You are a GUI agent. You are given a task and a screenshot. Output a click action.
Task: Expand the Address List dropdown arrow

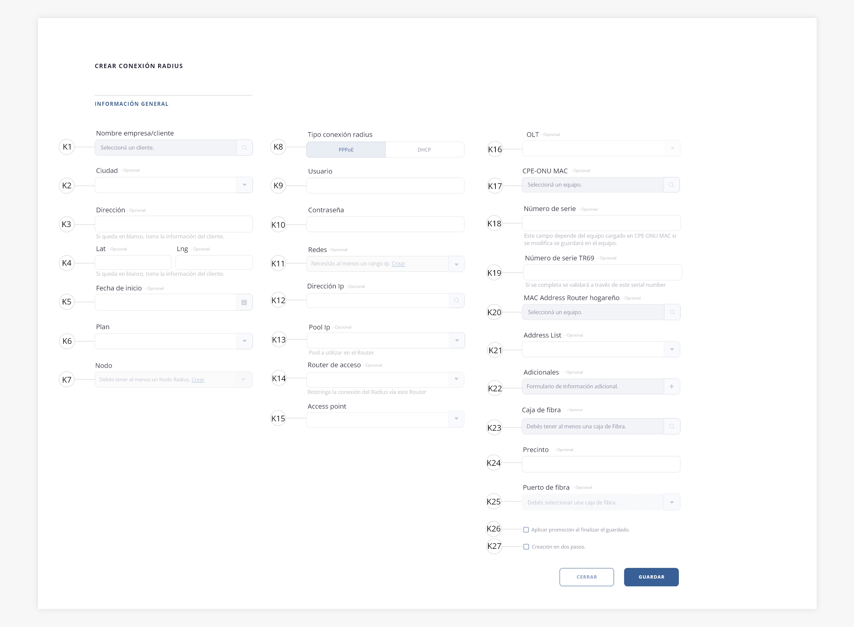(672, 350)
